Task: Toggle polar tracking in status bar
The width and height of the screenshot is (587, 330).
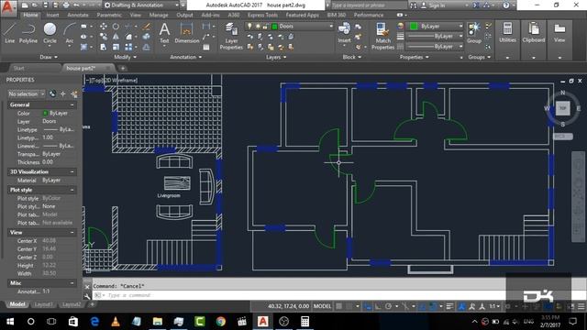Action: (388, 306)
